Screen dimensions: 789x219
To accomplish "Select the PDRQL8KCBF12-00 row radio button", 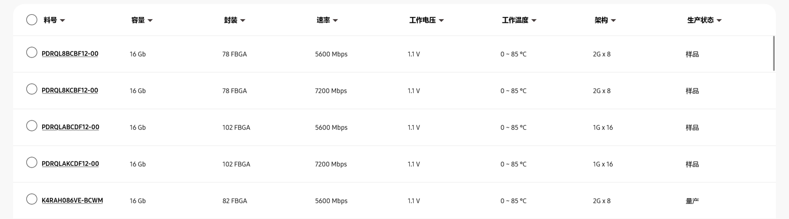I will pyautogui.click(x=32, y=89).
